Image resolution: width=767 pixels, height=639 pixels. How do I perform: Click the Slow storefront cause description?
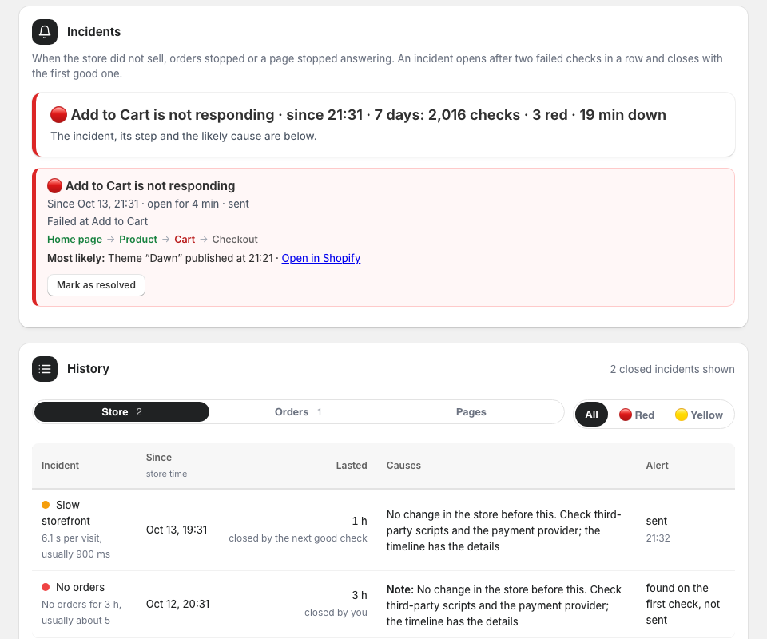pos(504,530)
